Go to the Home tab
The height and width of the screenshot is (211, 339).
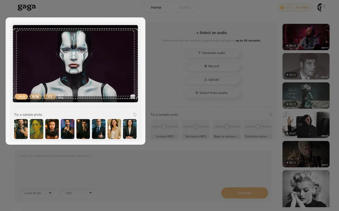156,7
